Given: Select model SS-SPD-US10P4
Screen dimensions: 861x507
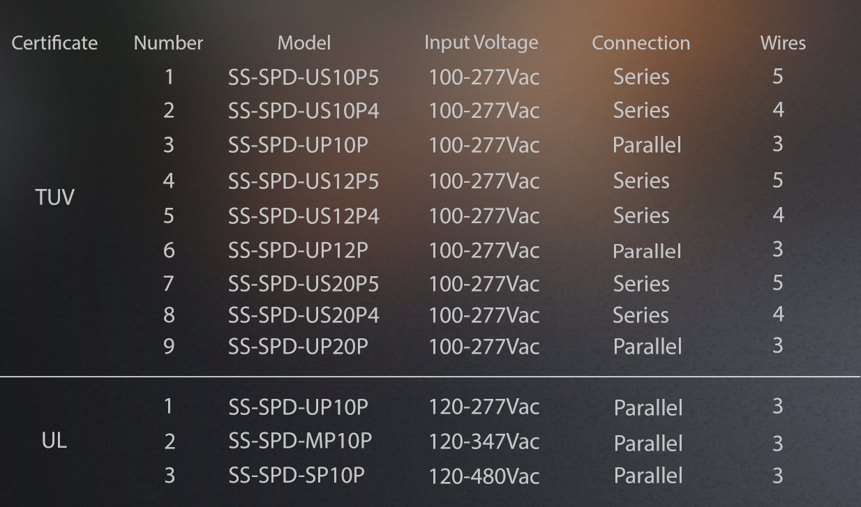Looking at the screenshot, I should coord(304,110).
